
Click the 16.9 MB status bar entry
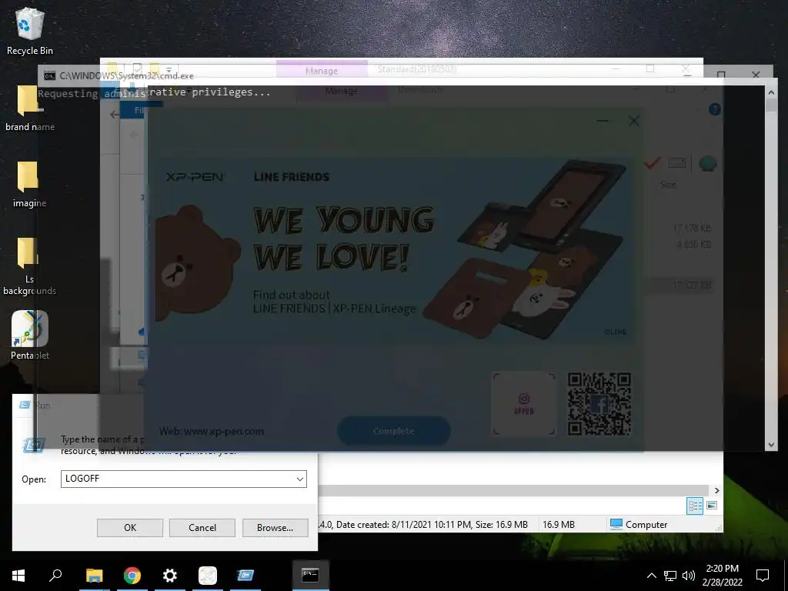point(559,525)
